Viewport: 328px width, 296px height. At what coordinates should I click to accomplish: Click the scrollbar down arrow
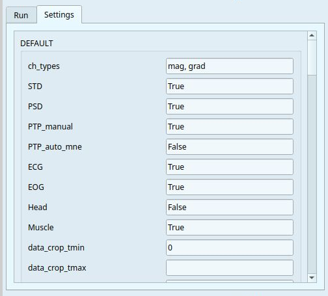point(312,278)
